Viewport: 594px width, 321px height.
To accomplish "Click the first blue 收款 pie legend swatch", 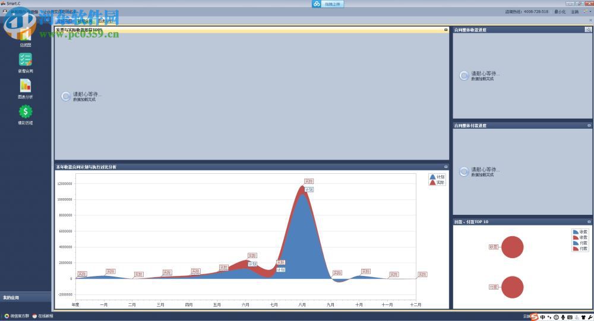I will click(x=576, y=231).
